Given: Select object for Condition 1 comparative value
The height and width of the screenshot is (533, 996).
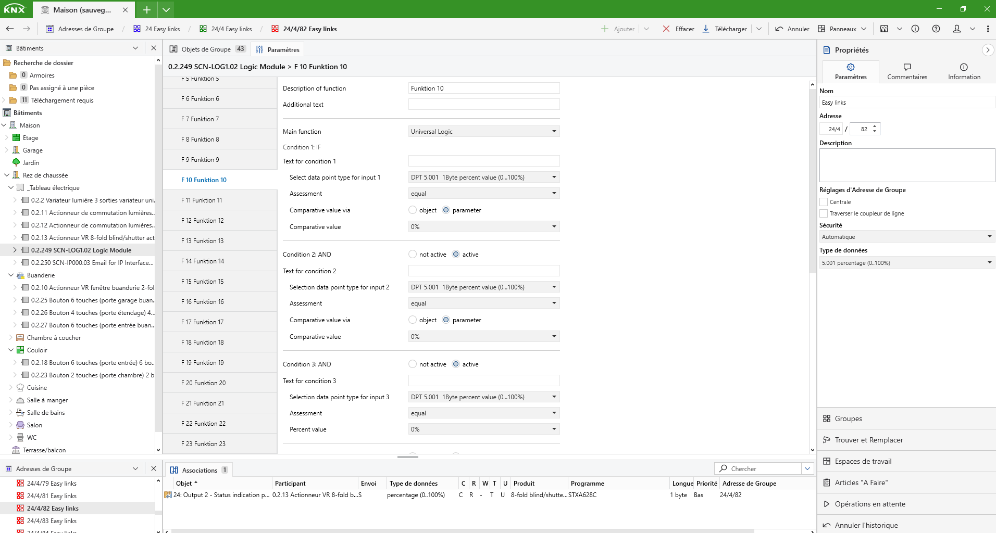Looking at the screenshot, I should tap(413, 210).
